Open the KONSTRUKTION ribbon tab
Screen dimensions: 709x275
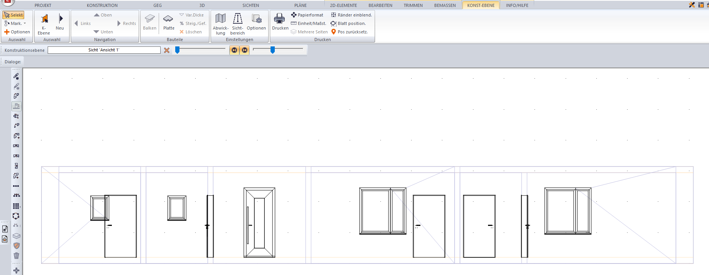(x=102, y=5)
